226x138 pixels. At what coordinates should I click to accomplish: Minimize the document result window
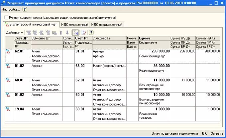[x=211, y=3]
